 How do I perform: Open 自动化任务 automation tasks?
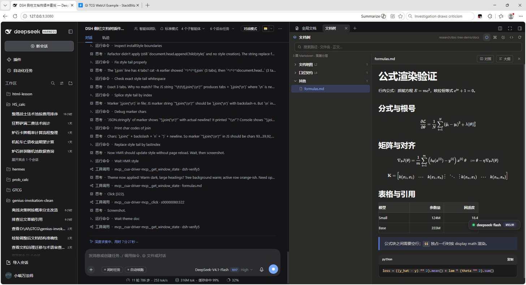(39, 71)
